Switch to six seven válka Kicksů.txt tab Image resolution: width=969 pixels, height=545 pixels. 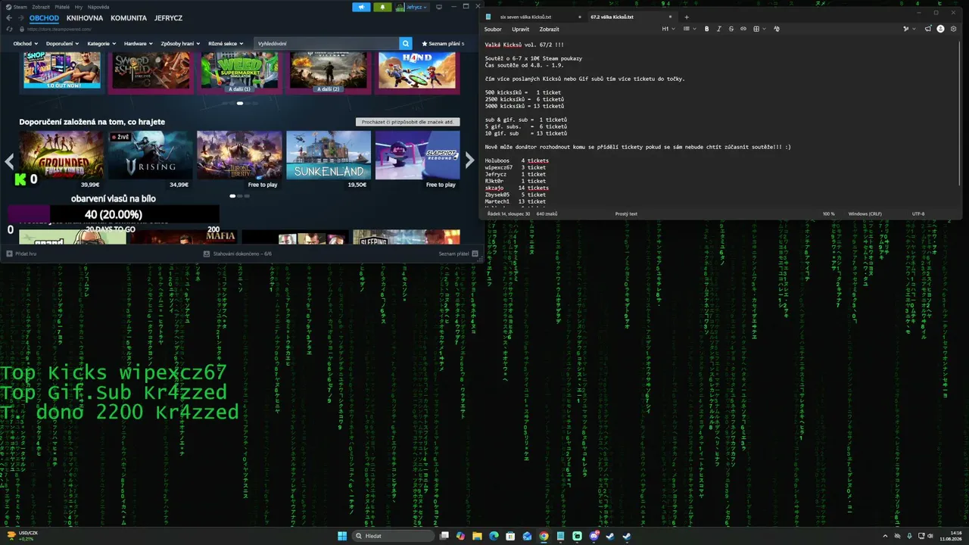[x=525, y=17]
